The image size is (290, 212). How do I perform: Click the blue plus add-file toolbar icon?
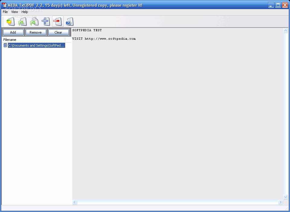pos(46,22)
